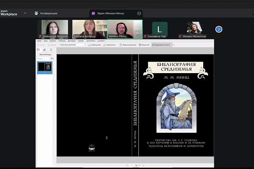Open the Файл menu

[x=39, y=41]
